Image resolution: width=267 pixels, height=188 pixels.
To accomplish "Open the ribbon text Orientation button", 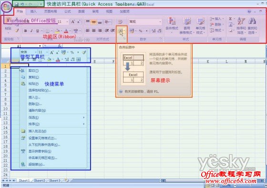I will tap(107, 21).
